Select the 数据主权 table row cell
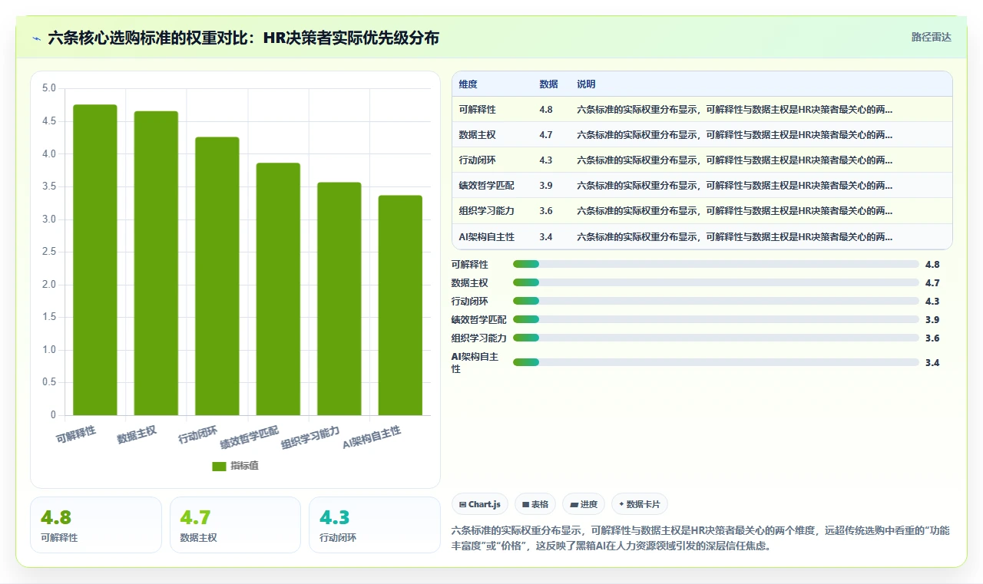 [x=477, y=135]
